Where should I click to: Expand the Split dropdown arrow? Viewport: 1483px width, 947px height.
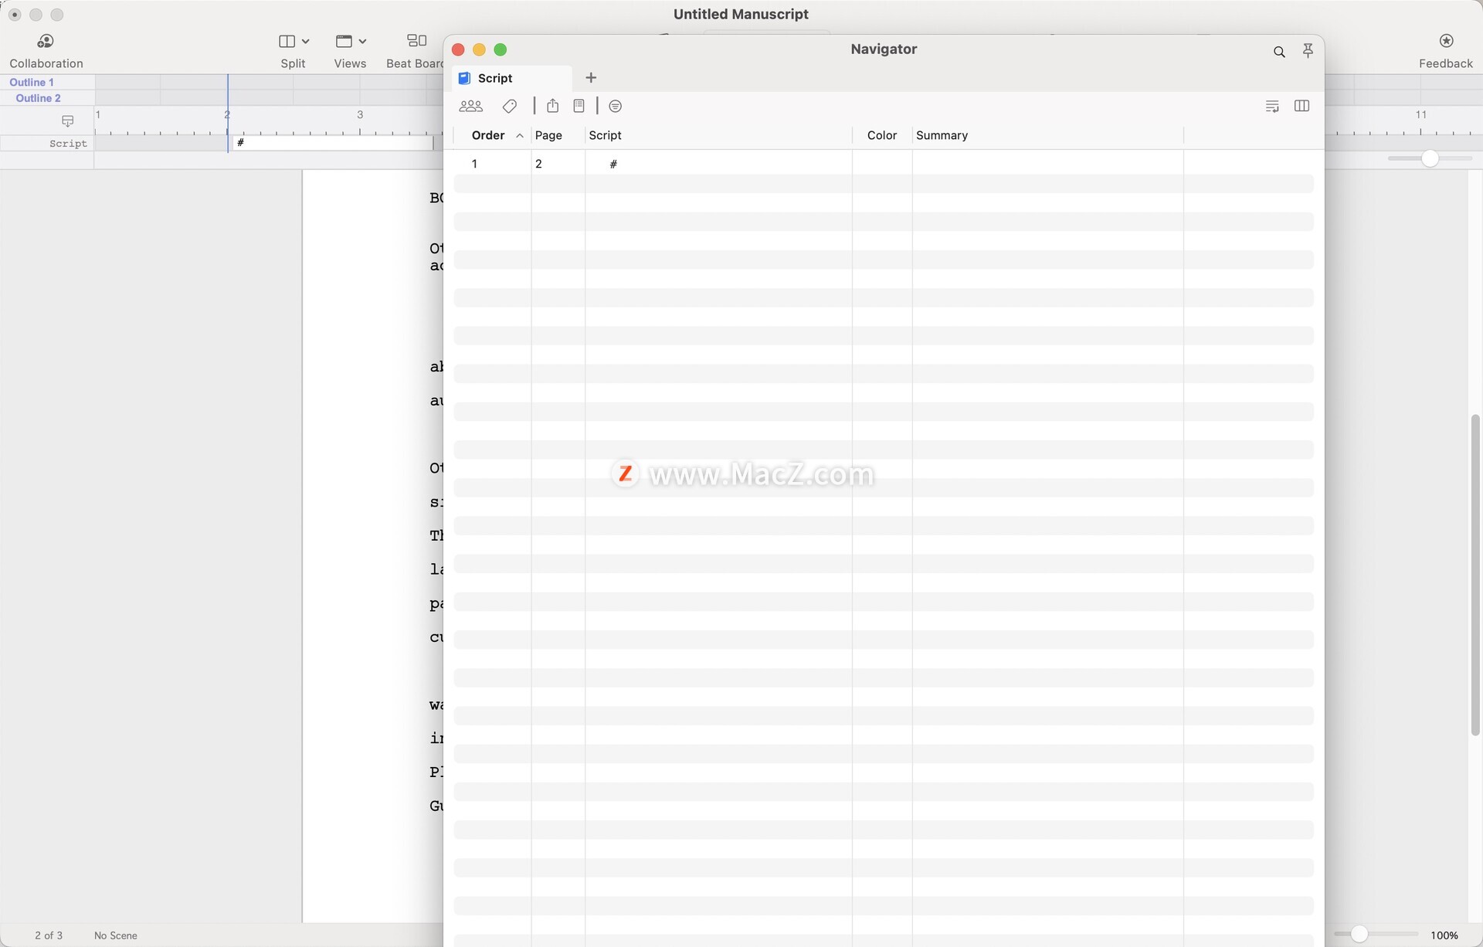click(x=306, y=41)
